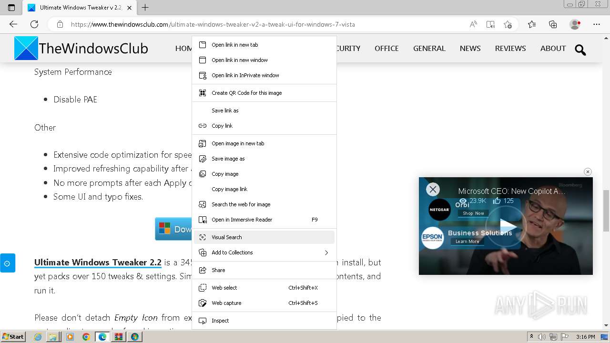Select Copy link in context menu
This screenshot has width=610, height=343.
[264, 126]
